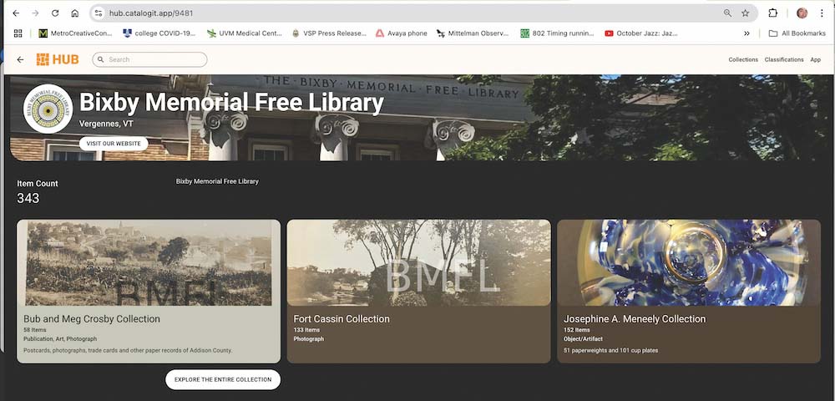Expand hidden bookmarks overflow chevron
Viewport: 835px width, 401px height.
[x=746, y=33]
